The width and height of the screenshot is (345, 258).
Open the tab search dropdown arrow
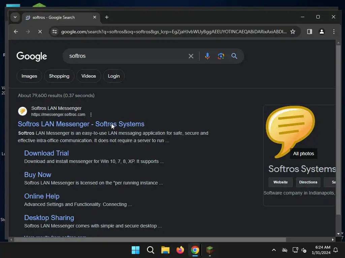click(15, 17)
